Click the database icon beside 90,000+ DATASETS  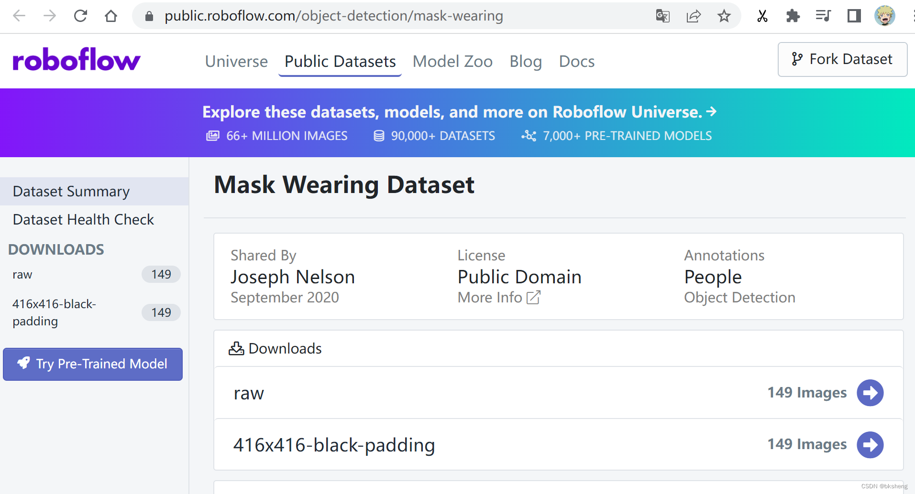pyautogui.click(x=379, y=136)
